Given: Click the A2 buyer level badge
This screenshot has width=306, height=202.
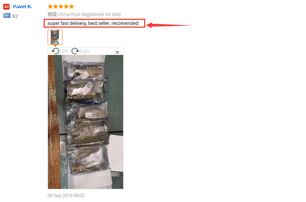Looking at the screenshot, I should (6, 7).
